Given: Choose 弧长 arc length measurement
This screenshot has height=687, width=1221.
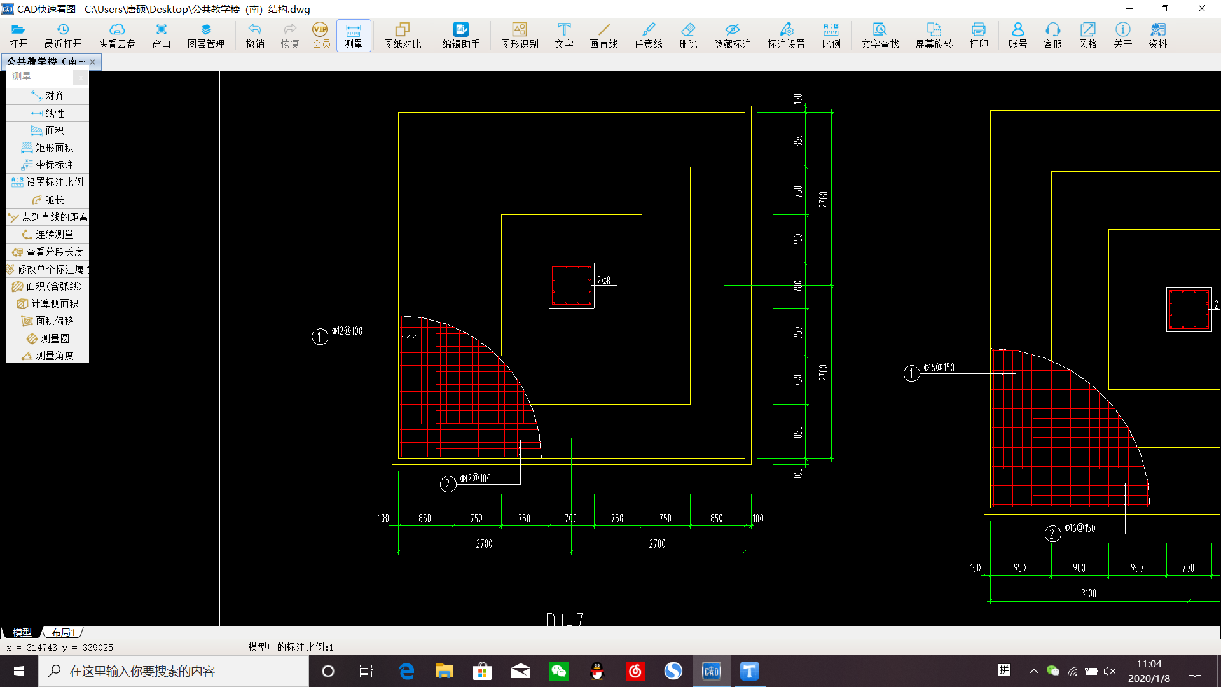Looking at the screenshot, I should tap(48, 200).
